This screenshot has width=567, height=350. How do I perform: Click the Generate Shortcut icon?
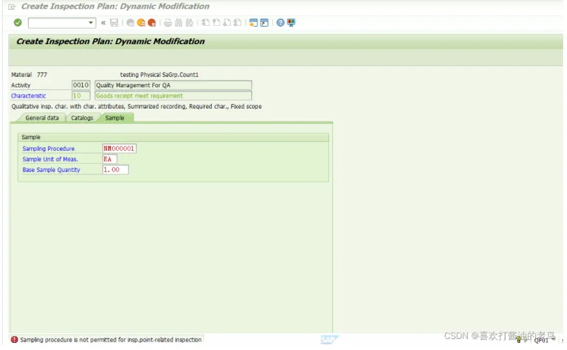click(x=264, y=23)
